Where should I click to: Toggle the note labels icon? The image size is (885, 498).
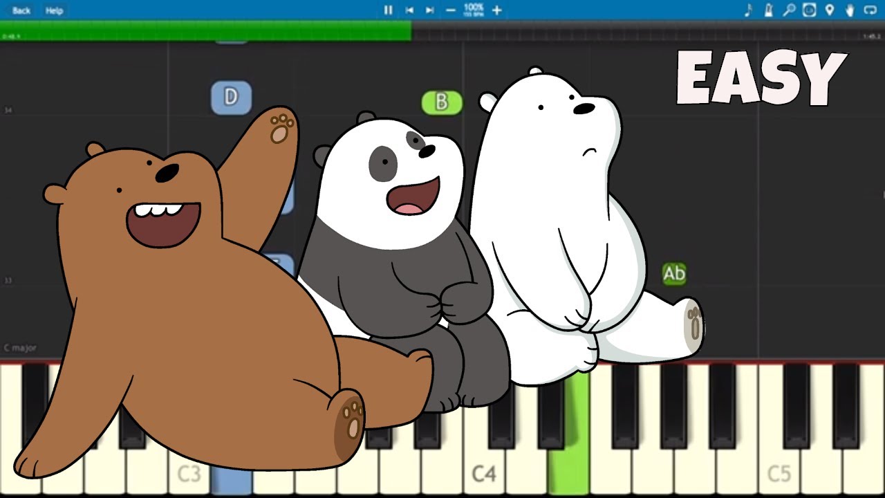(x=809, y=10)
